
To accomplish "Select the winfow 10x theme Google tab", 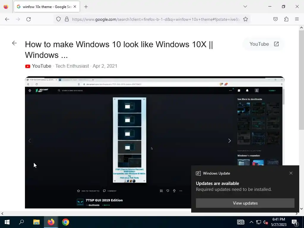I will (x=47, y=7).
